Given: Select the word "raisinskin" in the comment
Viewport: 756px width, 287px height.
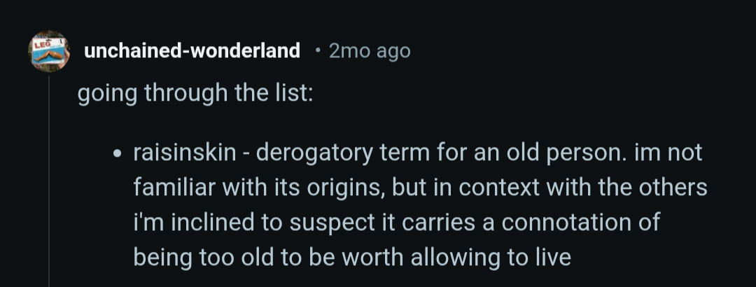Looking at the screenshot, I should [185, 153].
